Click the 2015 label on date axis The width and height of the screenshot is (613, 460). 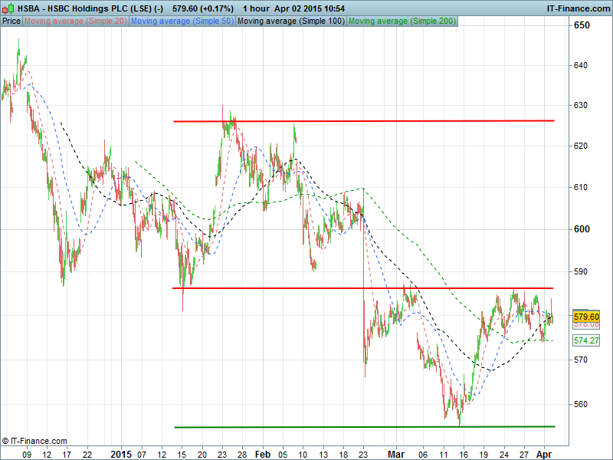121,454
